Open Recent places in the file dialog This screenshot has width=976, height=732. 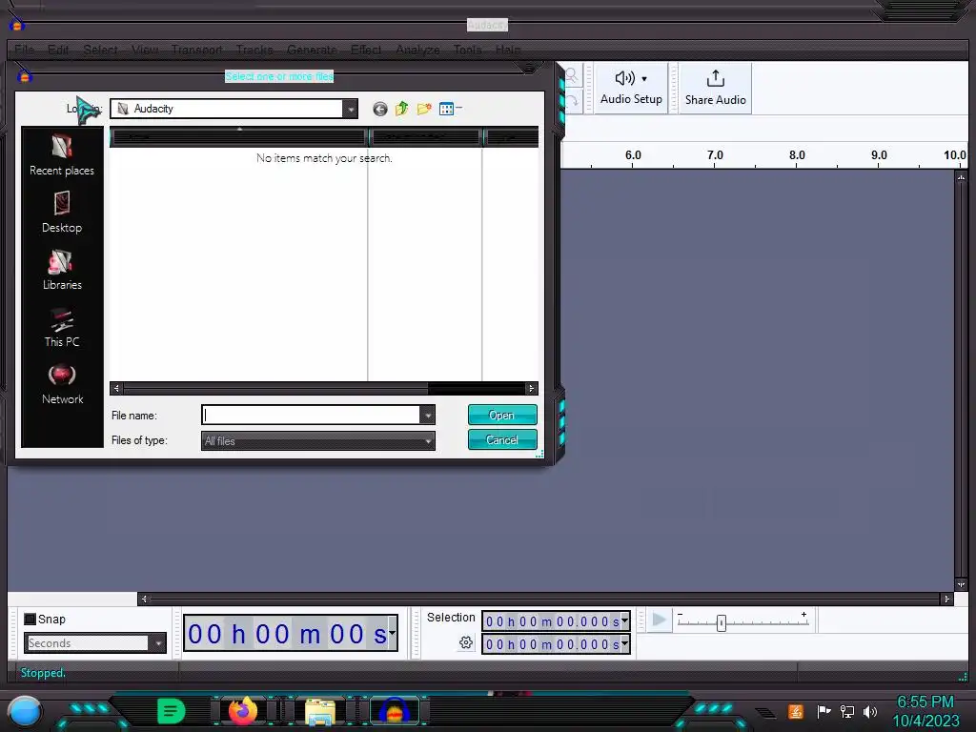coord(62,155)
